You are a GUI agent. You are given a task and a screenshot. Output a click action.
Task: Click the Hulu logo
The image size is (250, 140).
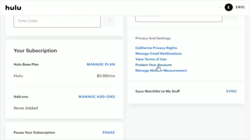pos(13,8)
